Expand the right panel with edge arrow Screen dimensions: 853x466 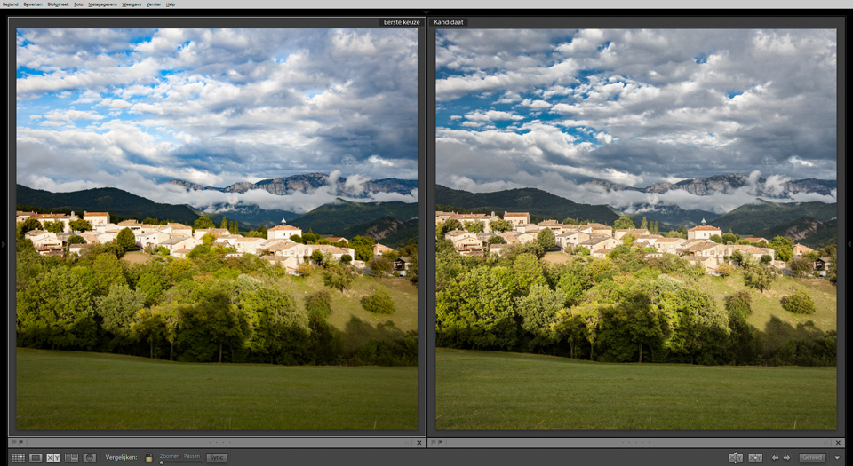(849, 231)
